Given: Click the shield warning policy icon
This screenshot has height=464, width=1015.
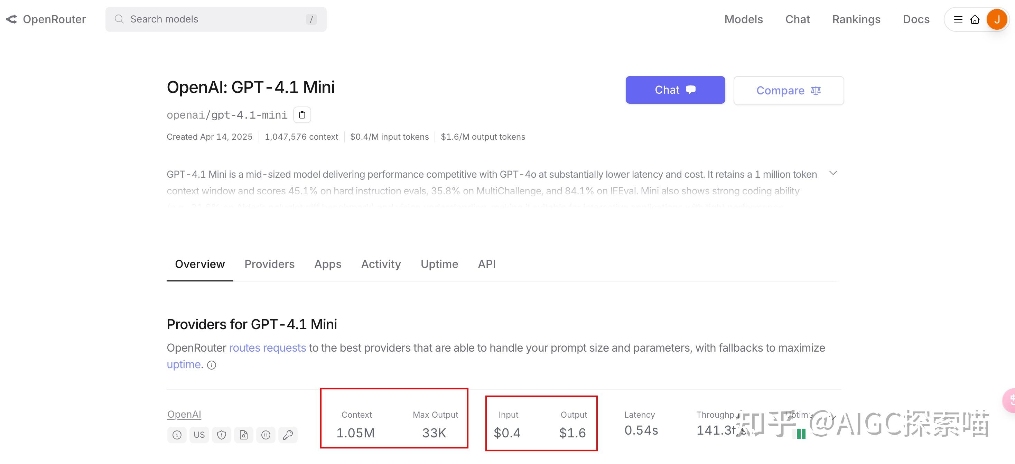Looking at the screenshot, I should click(222, 434).
